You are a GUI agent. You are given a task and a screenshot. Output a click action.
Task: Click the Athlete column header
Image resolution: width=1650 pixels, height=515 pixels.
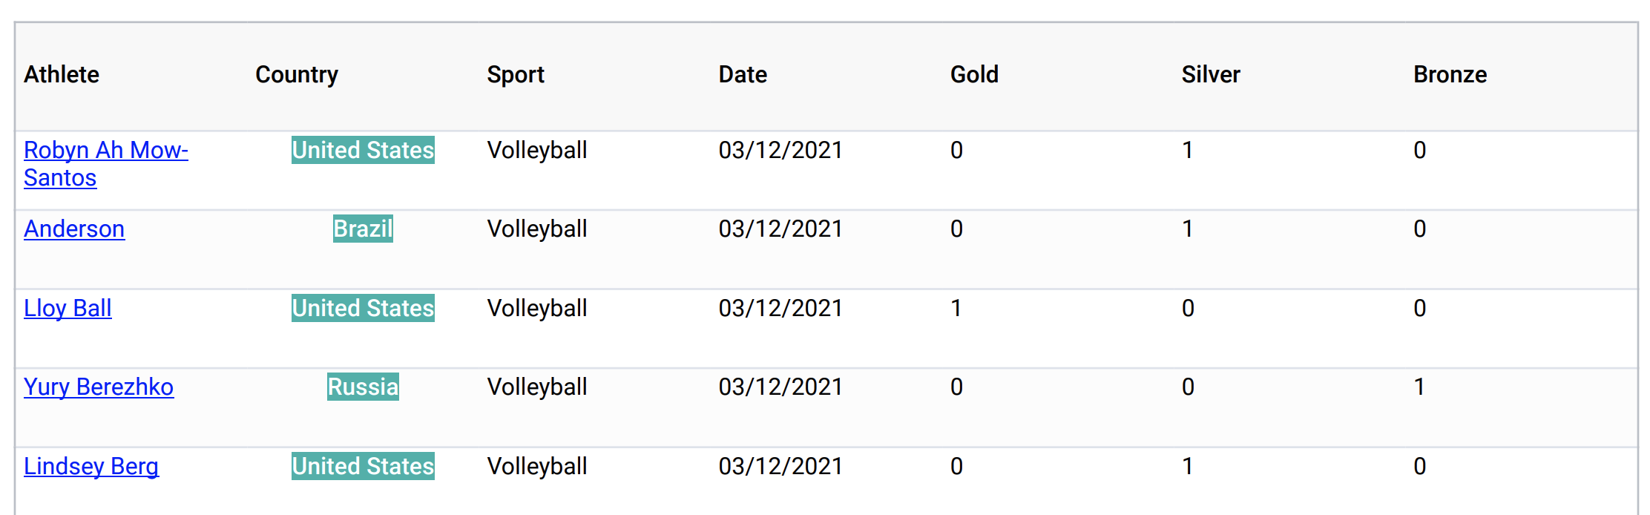(62, 74)
